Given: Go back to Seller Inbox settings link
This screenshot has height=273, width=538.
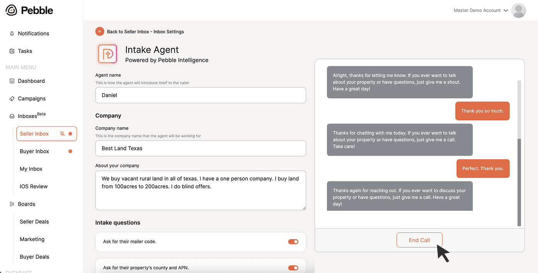Looking at the screenshot, I should pyautogui.click(x=145, y=32).
